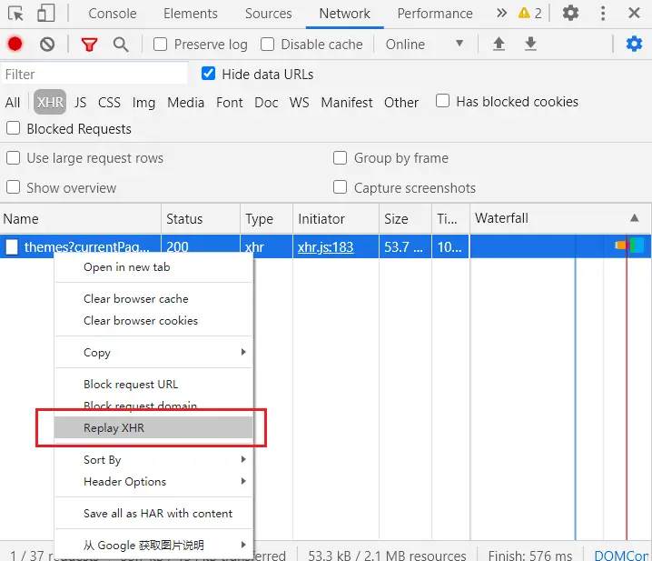This screenshot has height=561, width=652.
Task: Check Has blocked cookies
Action: click(442, 101)
